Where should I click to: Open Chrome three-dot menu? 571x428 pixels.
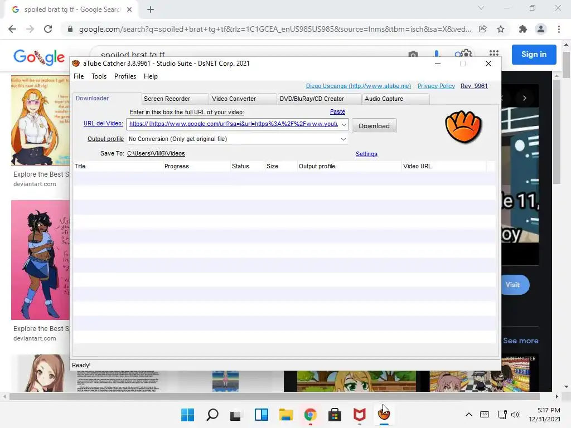pyautogui.click(x=559, y=29)
